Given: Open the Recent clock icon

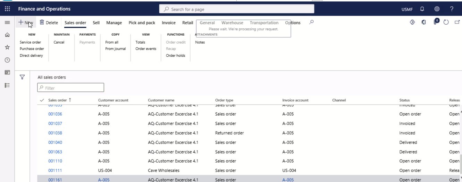Looking at the screenshot, I should pyautogui.click(x=7, y=60).
